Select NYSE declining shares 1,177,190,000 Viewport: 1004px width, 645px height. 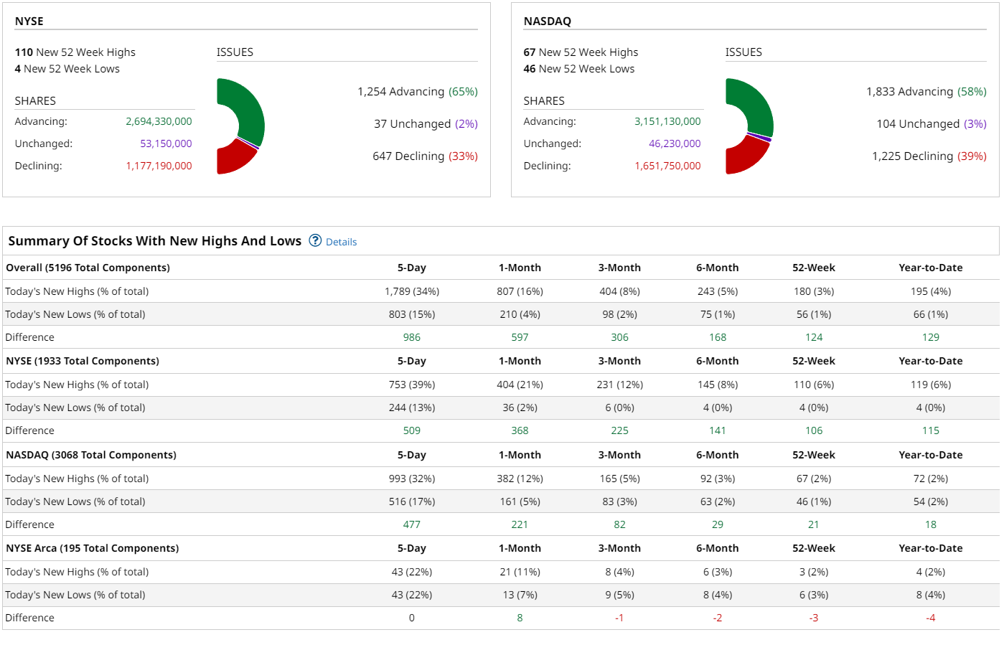(x=159, y=166)
